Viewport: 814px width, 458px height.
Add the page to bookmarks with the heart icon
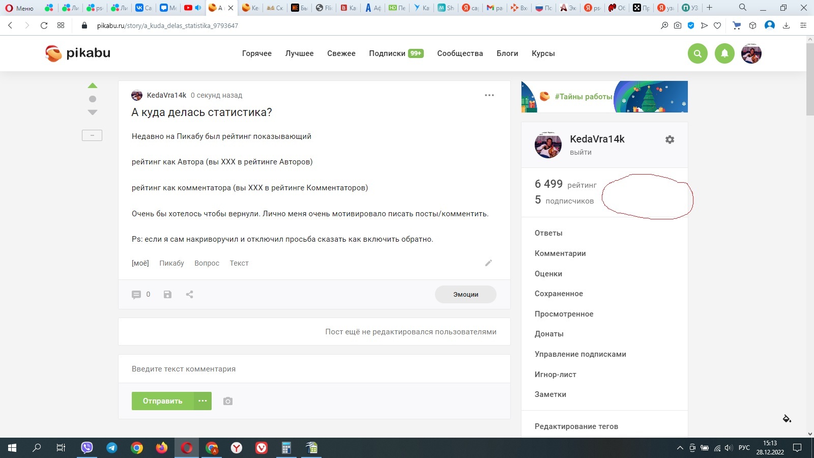(x=717, y=25)
